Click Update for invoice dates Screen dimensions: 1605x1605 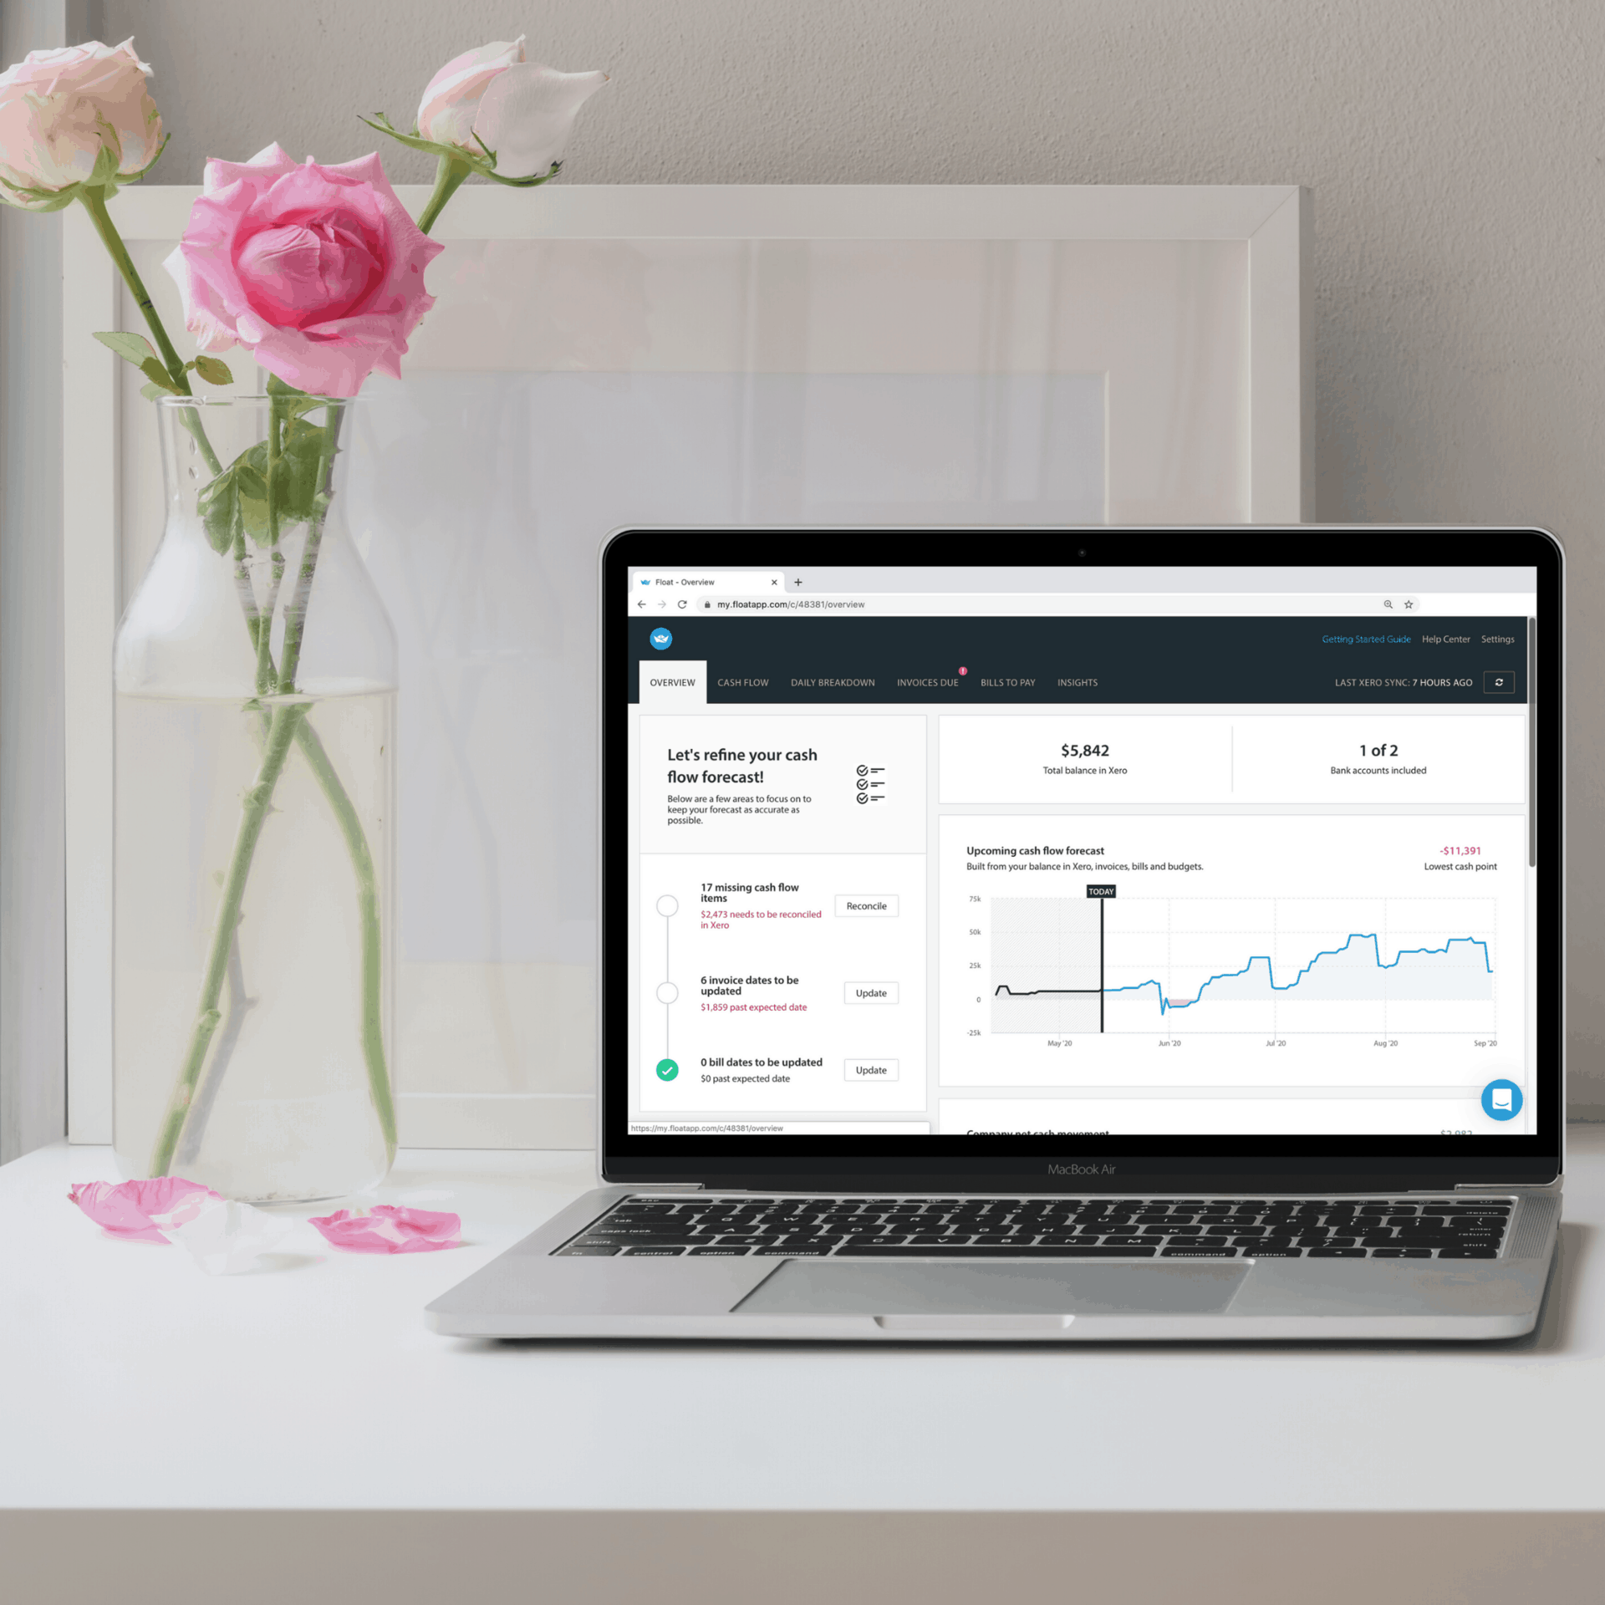(x=870, y=992)
